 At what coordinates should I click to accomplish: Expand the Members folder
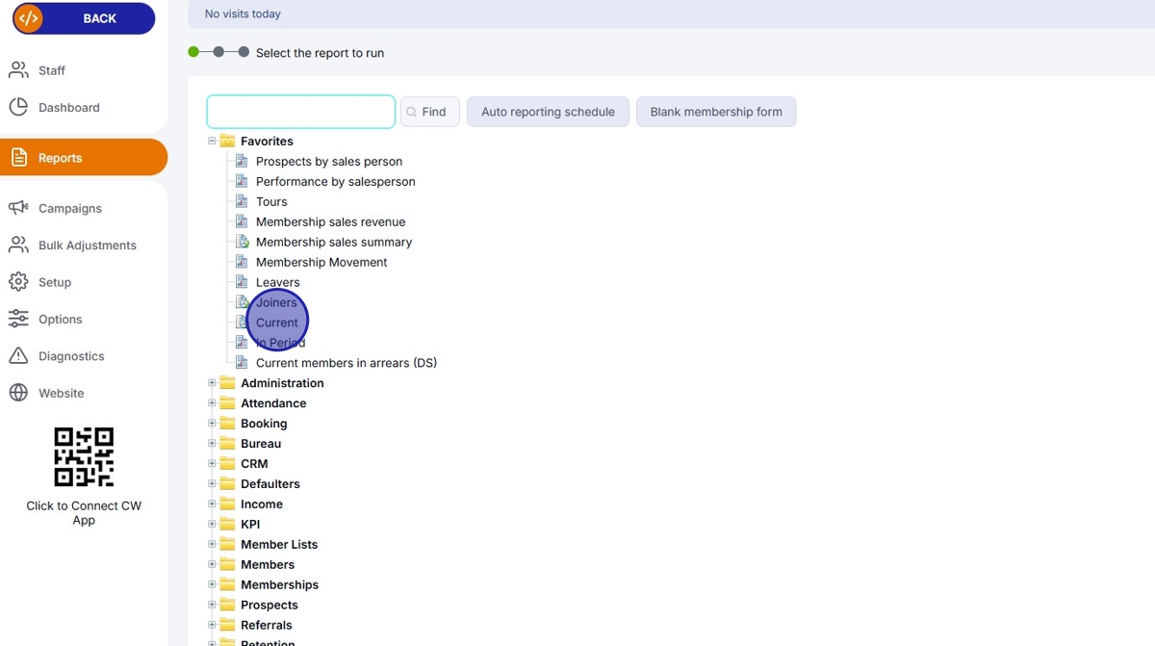point(212,565)
